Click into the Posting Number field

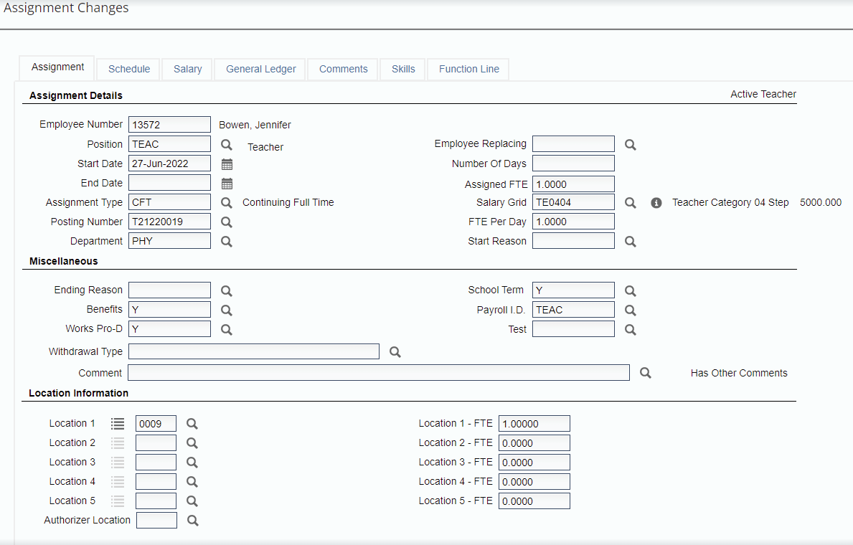point(169,222)
